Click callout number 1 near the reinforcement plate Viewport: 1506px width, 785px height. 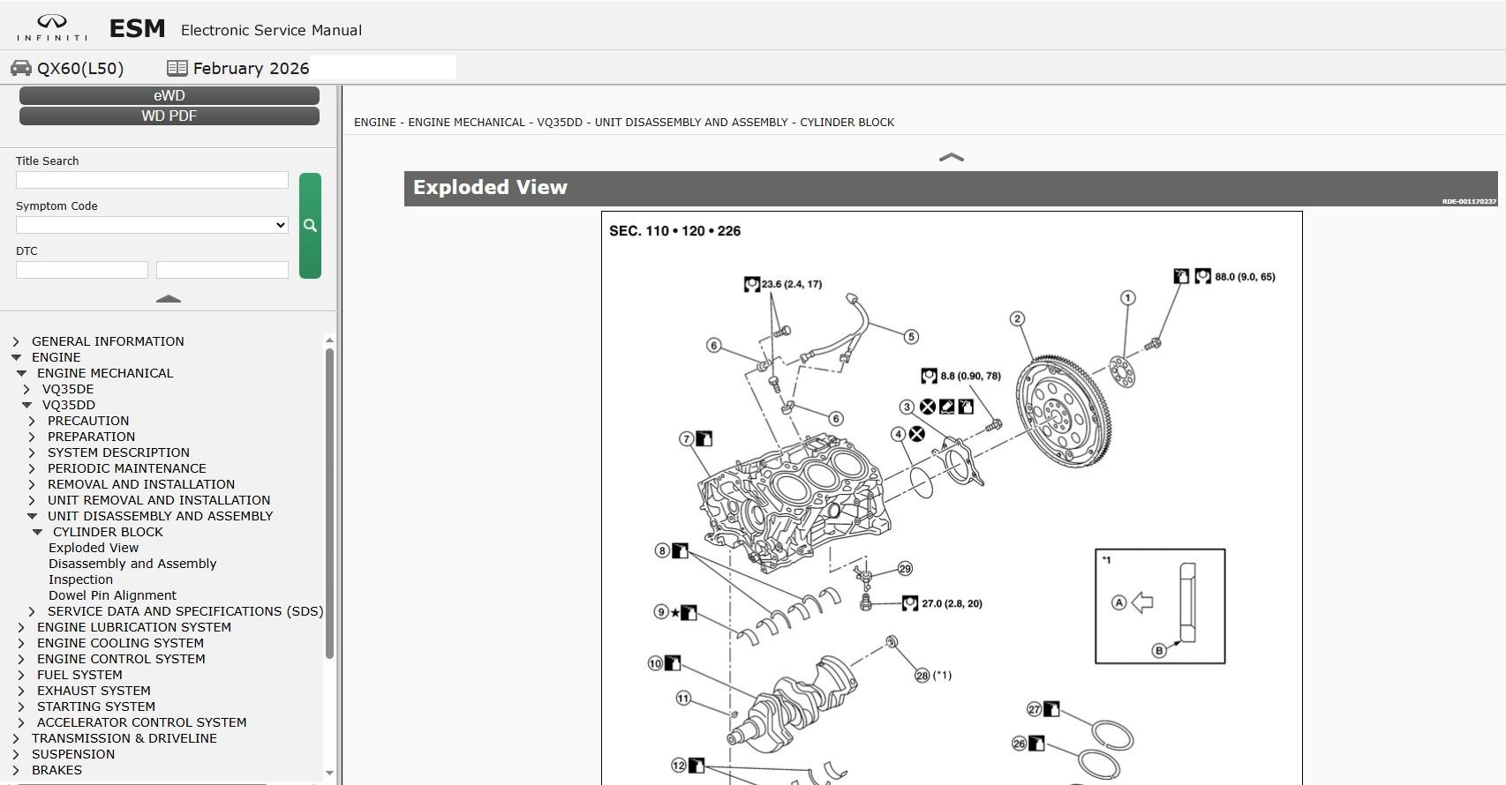pos(1127,298)
